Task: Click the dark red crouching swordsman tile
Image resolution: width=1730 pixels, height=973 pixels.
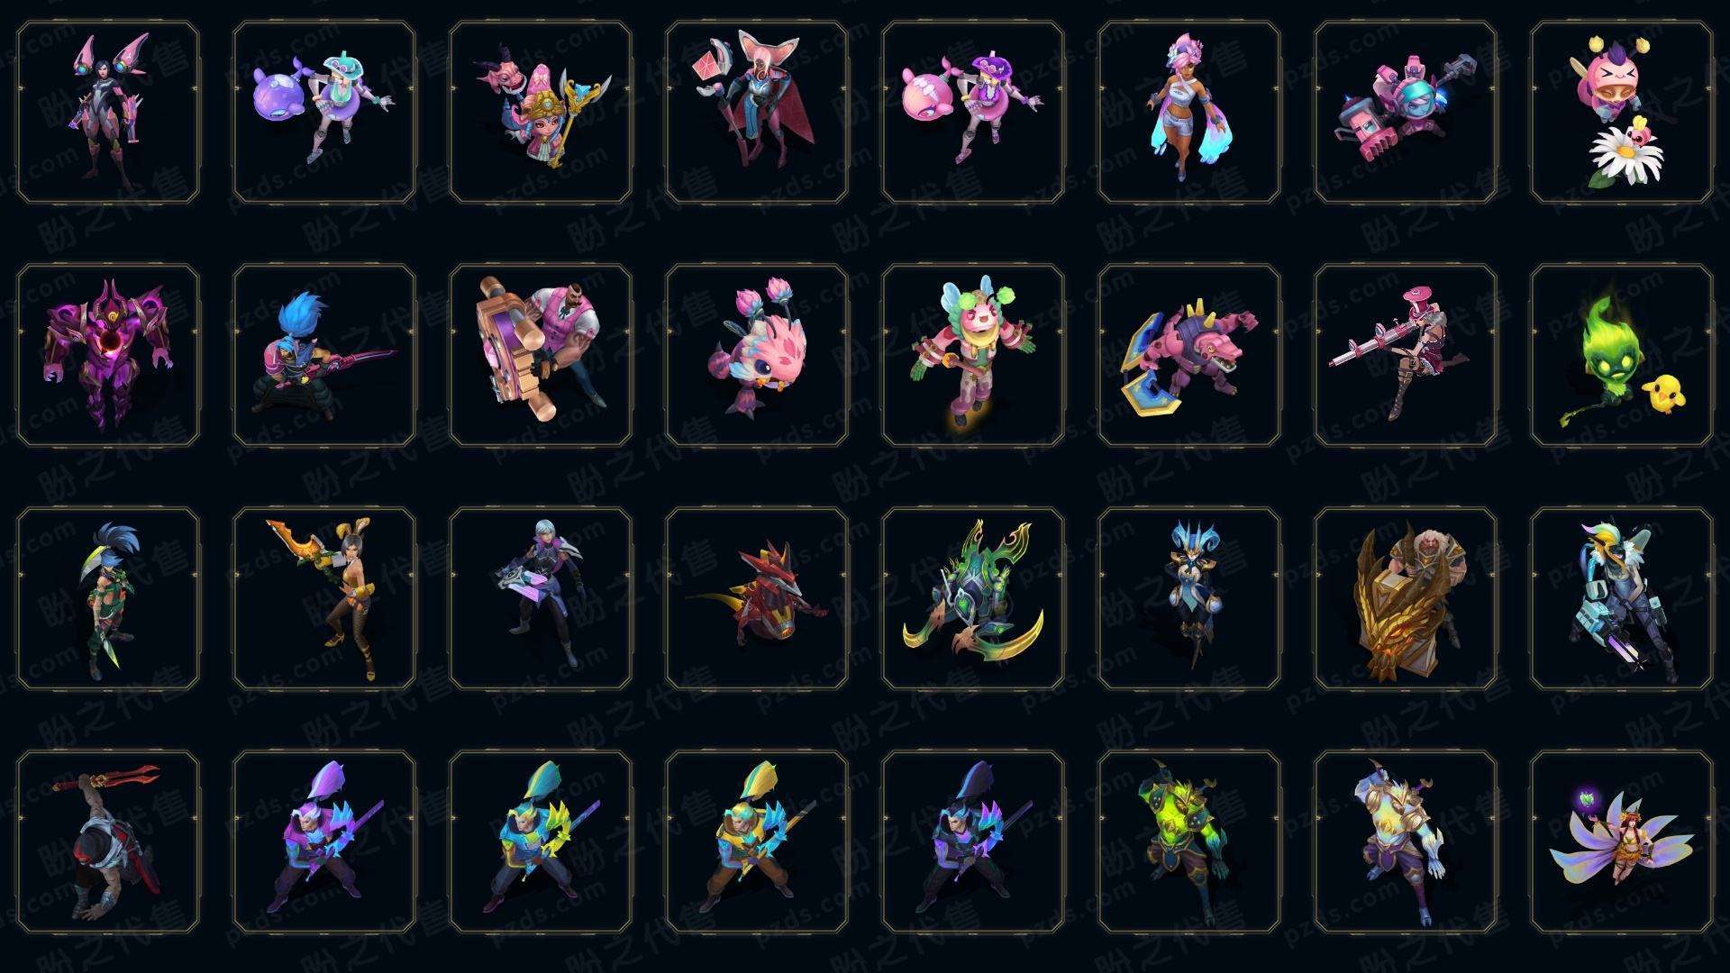Action: (108, 842)
